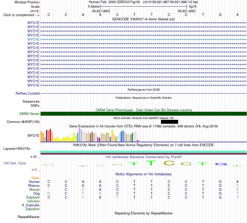Click the Sequences track label
Viewport: 247px width, 223px height.
click(x=31, y=102)
